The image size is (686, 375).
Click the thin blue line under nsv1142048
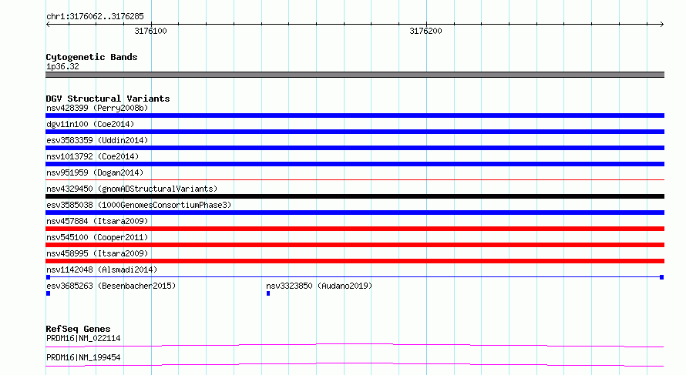coord(355,277)
